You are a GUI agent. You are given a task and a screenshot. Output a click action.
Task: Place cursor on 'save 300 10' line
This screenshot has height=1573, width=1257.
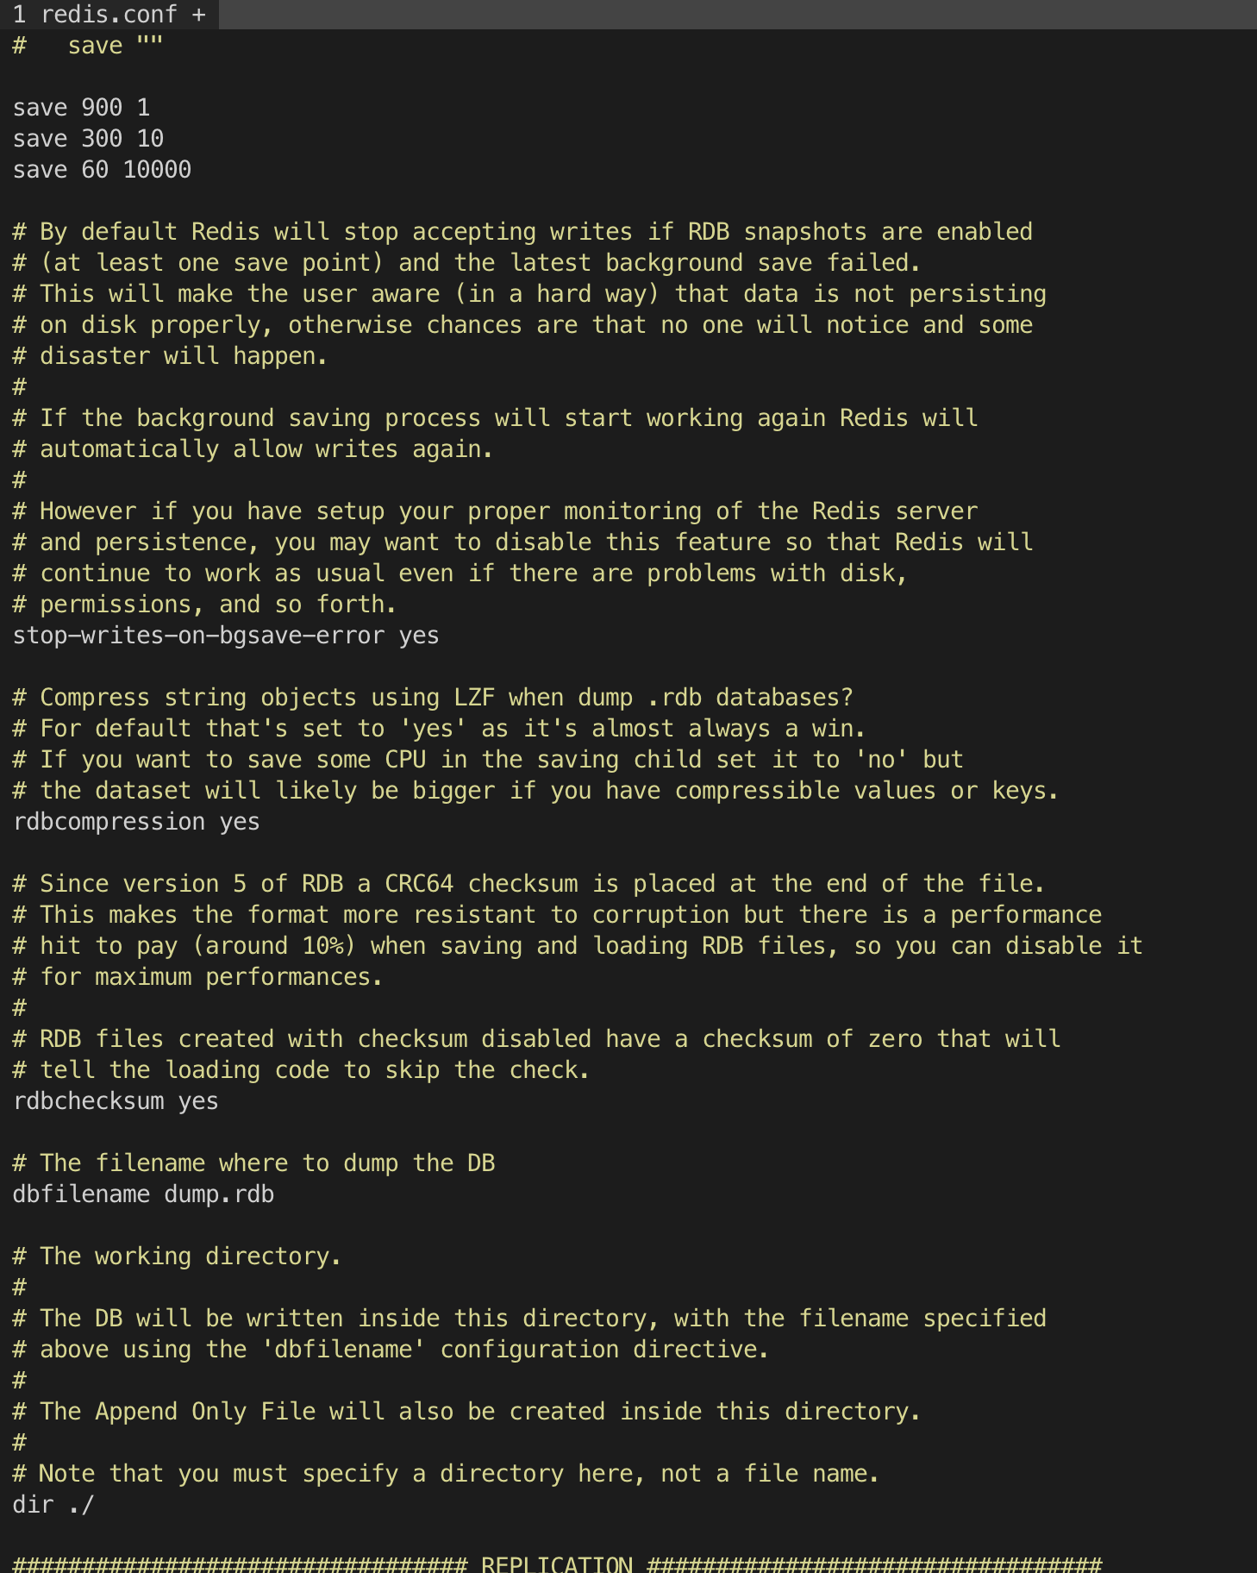pos(88,139)
